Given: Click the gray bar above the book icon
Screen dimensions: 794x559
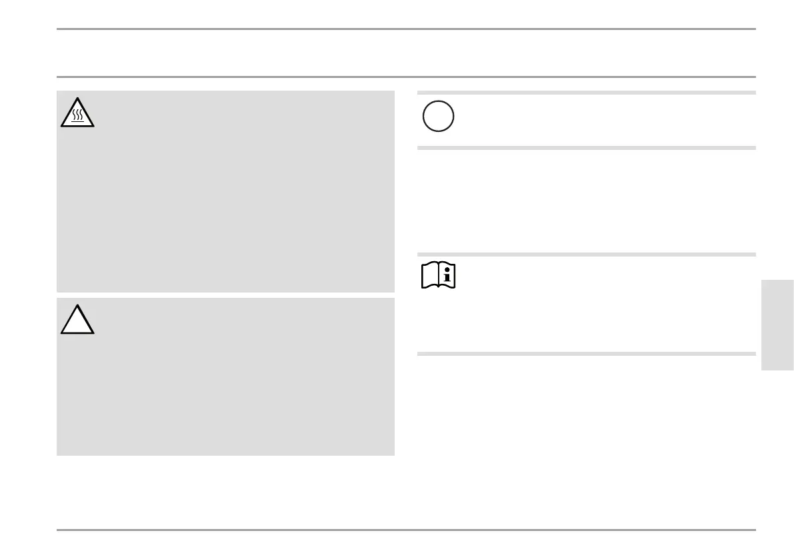Looking at the screenshot, I should [587, 255].
